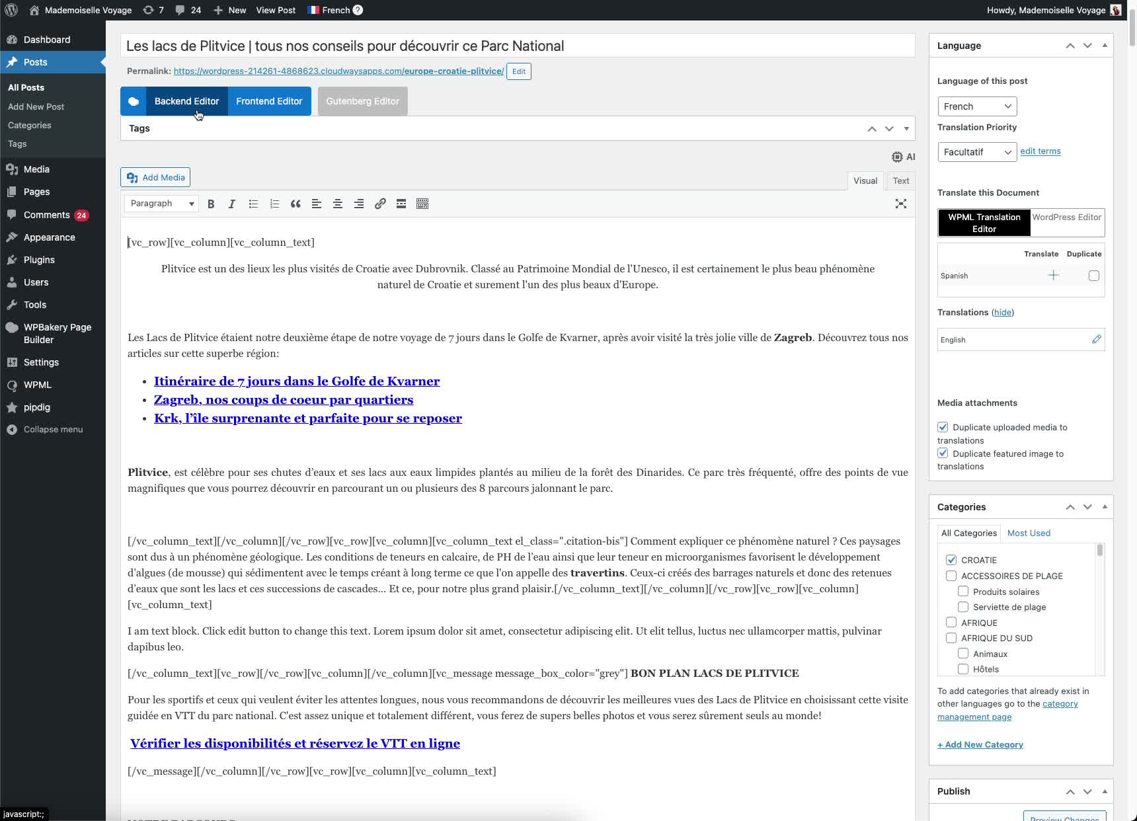
Task: Move the Language panel down
Action: [x=1087, y=46]
